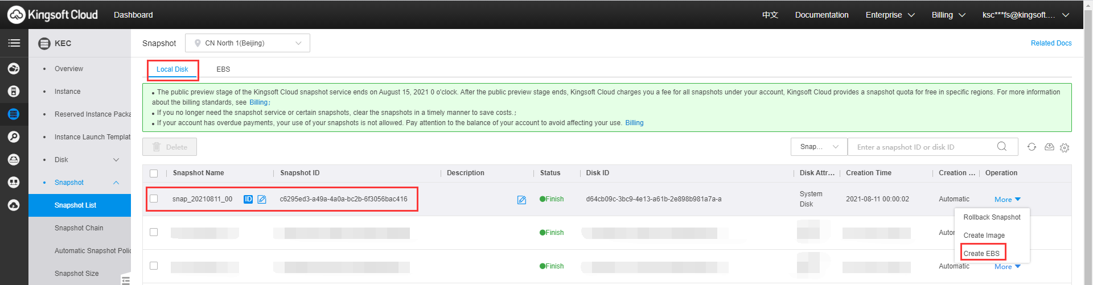This screenshot has height=285, width=1093.
Task: Open the Billing dropdown in the top bar
Action: (948, 15)
